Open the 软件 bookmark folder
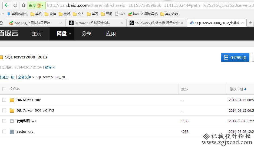Image resolution: width=254 pixels, height=148 pixels. click(x=50, y=14)
